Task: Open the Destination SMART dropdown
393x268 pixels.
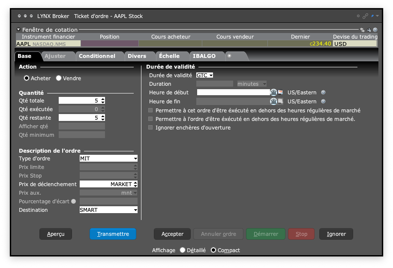Action: coord(108,210)
